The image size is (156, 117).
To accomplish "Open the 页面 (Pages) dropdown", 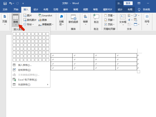I will pyautogui.click(x=5, y=19).
